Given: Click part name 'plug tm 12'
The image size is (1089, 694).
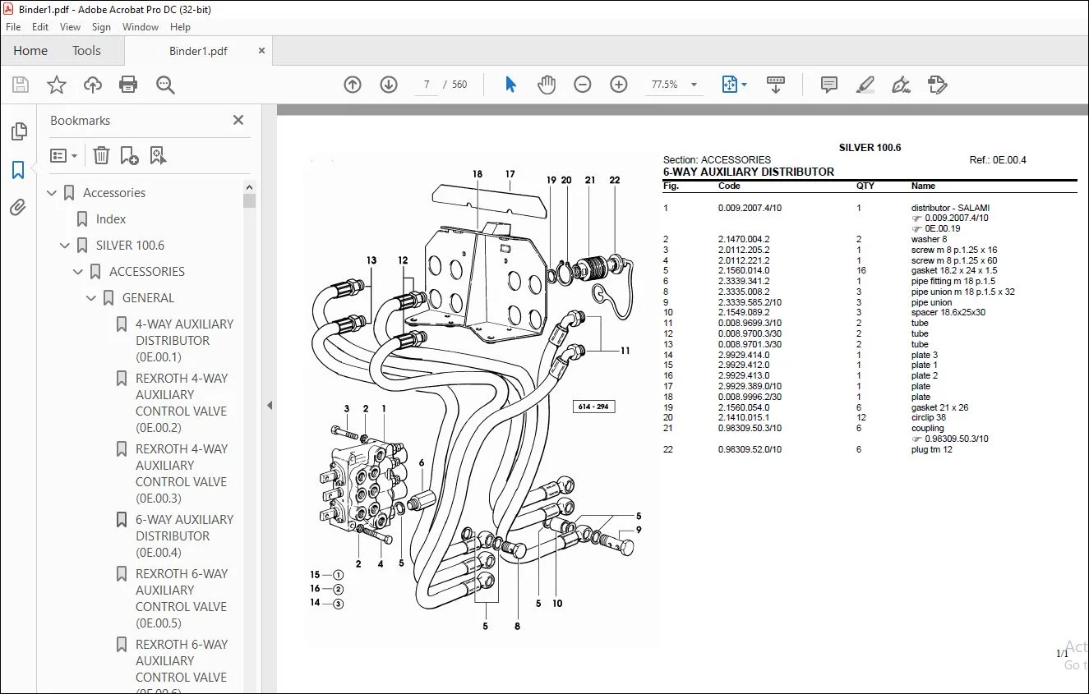Looking at the screenshot, I should click(x=932, y=449).
